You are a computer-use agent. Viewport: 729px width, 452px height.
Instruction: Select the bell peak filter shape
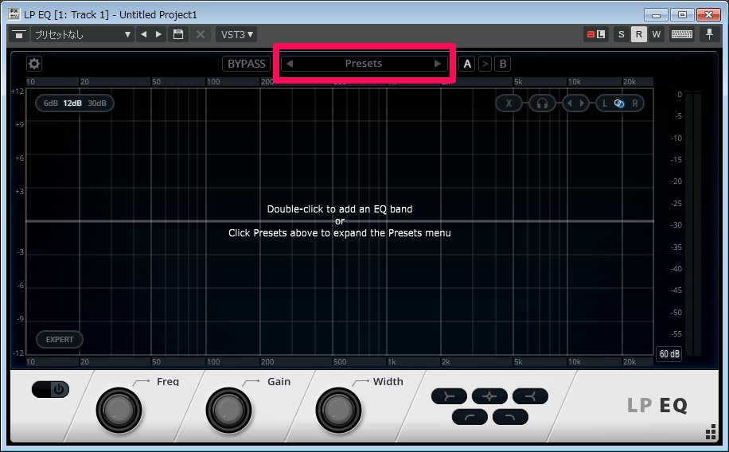pyautogui.click(x=489, y=395)
